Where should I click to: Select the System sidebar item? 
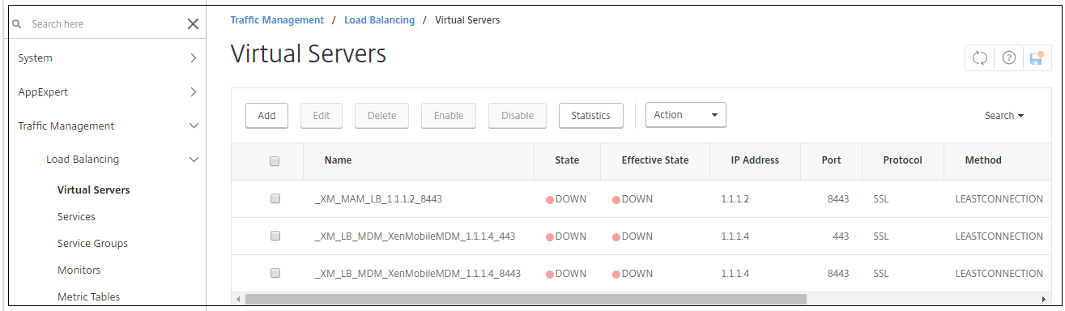(x=35, y=58)
